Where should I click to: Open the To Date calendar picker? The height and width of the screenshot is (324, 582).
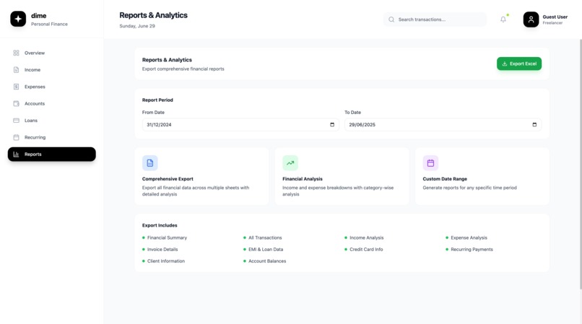point(534,125)
